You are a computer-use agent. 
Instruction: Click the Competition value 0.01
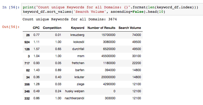click(x=58, y=35)
